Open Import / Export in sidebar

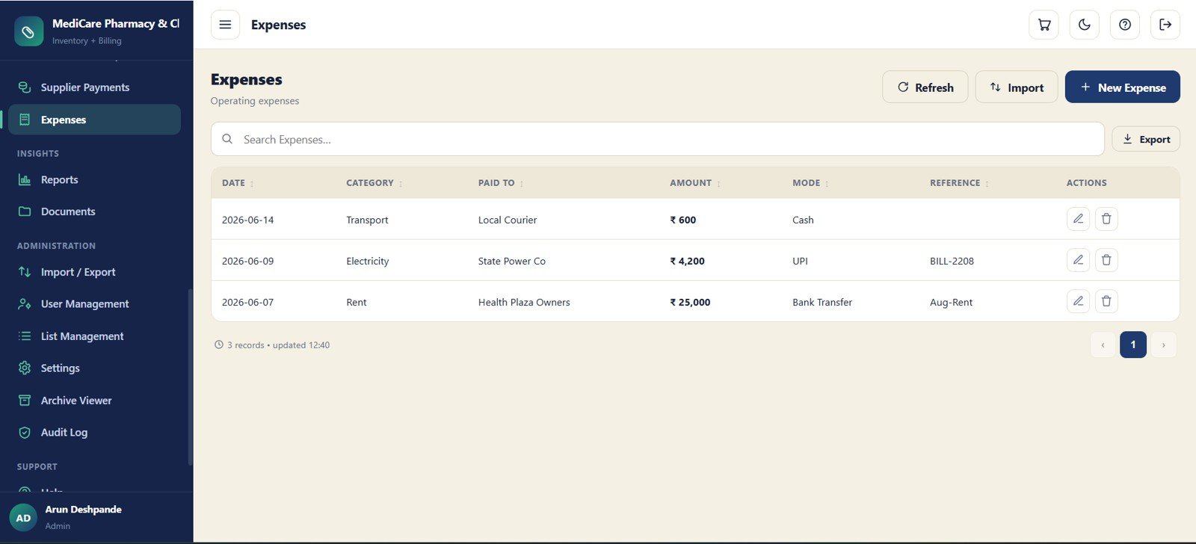[94, 272]
